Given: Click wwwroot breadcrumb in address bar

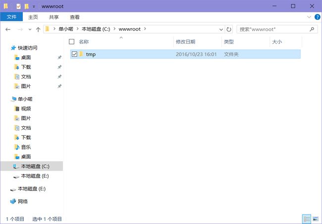Looking at the screenshot, I should [130, 29].
